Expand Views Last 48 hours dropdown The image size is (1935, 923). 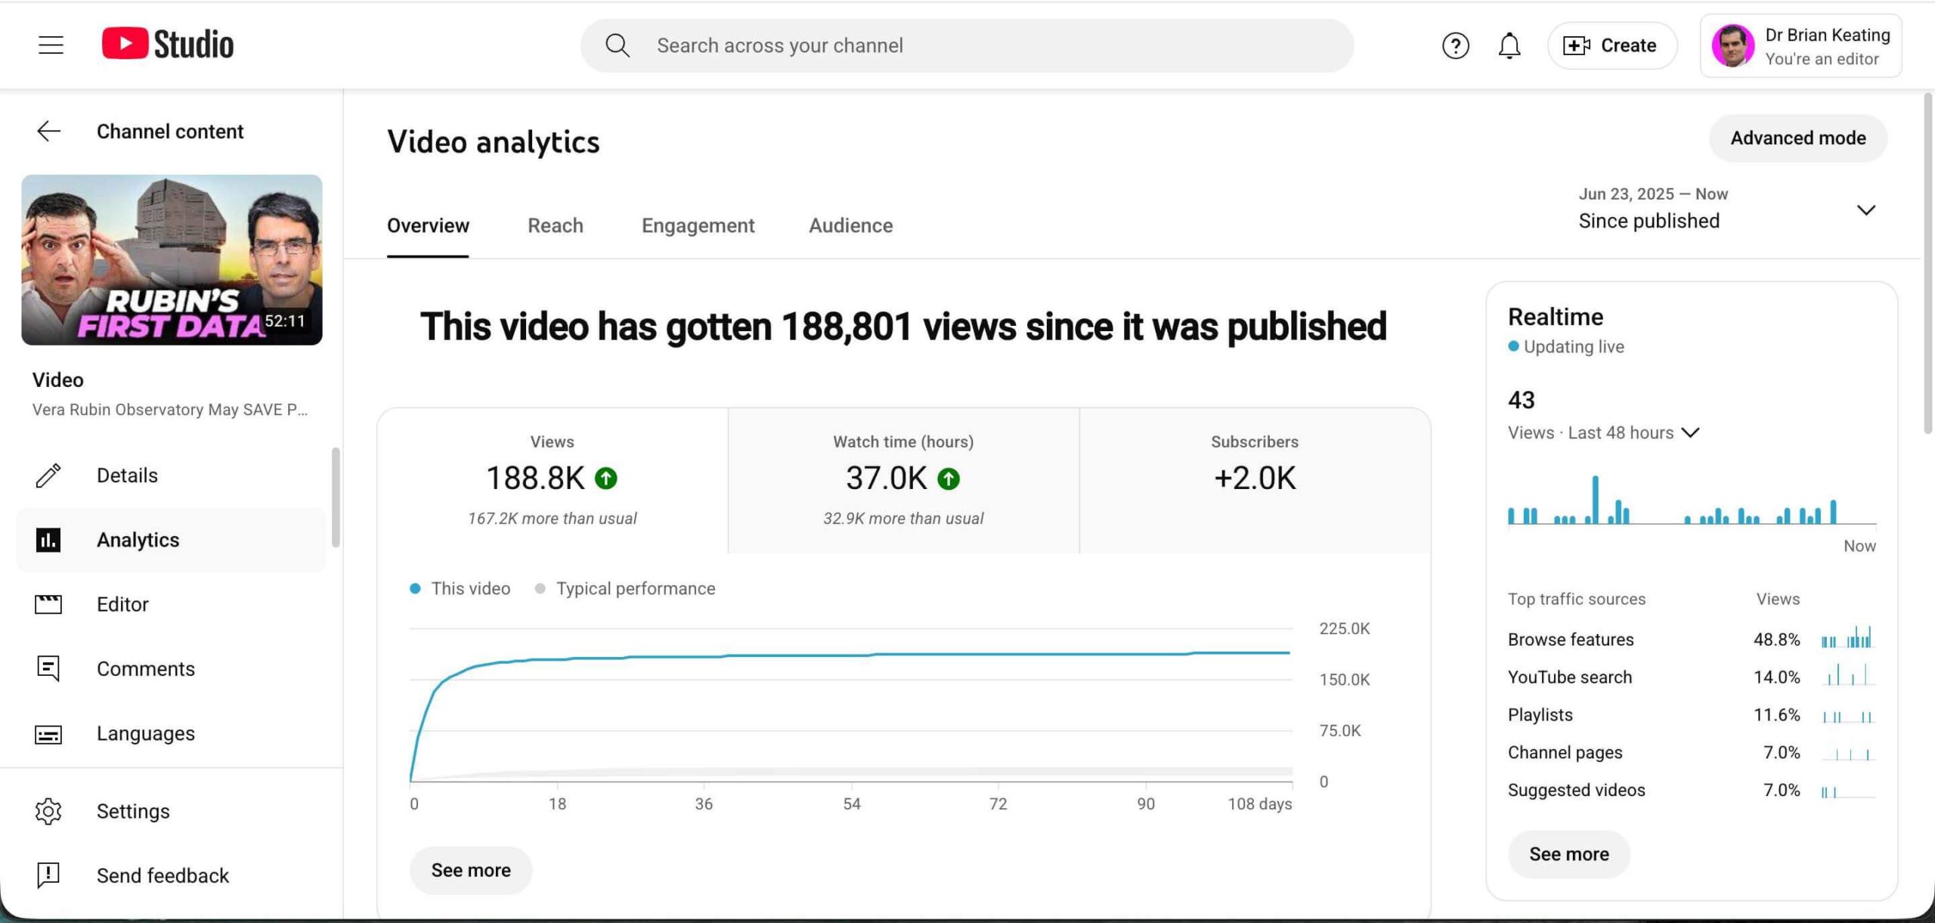1690,433
